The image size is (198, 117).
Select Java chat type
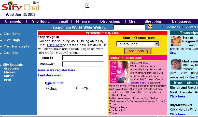point(48,88)
